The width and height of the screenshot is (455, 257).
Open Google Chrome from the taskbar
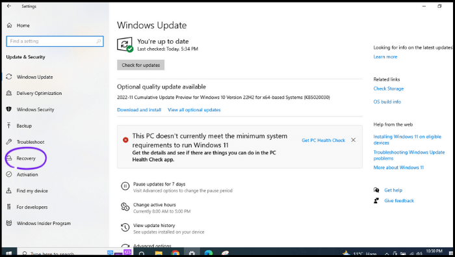tap(175, 253)
